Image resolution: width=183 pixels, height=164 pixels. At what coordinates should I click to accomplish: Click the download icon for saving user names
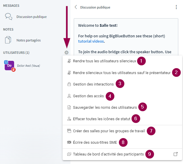pyautogui.click(x=69, y=107)
